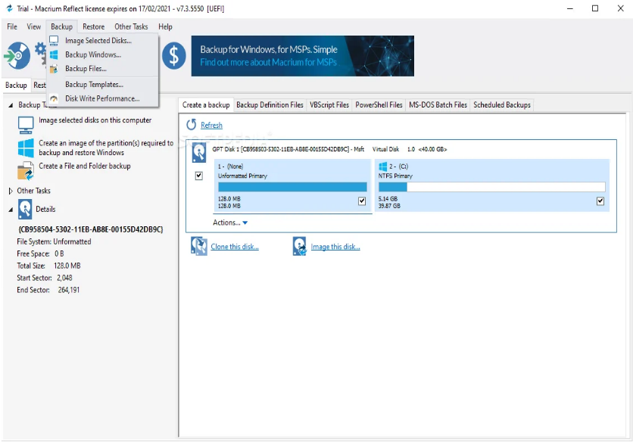The image size is (633, 442).
Task: Switch to the Scheduled Backups tab
Action: coord(502,105)
